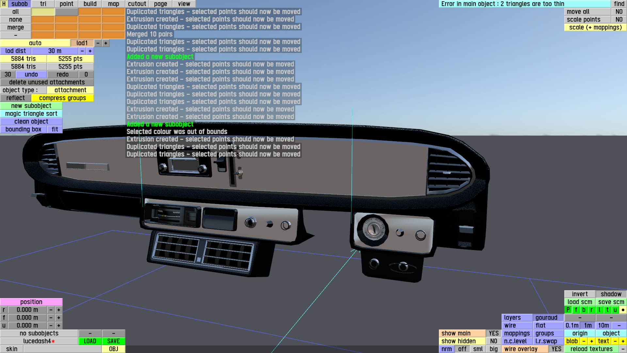The height and width of the screenshot is (353, 627).
Task: Toggle show hidden NO setting
Action: click(x=493, y=341)
